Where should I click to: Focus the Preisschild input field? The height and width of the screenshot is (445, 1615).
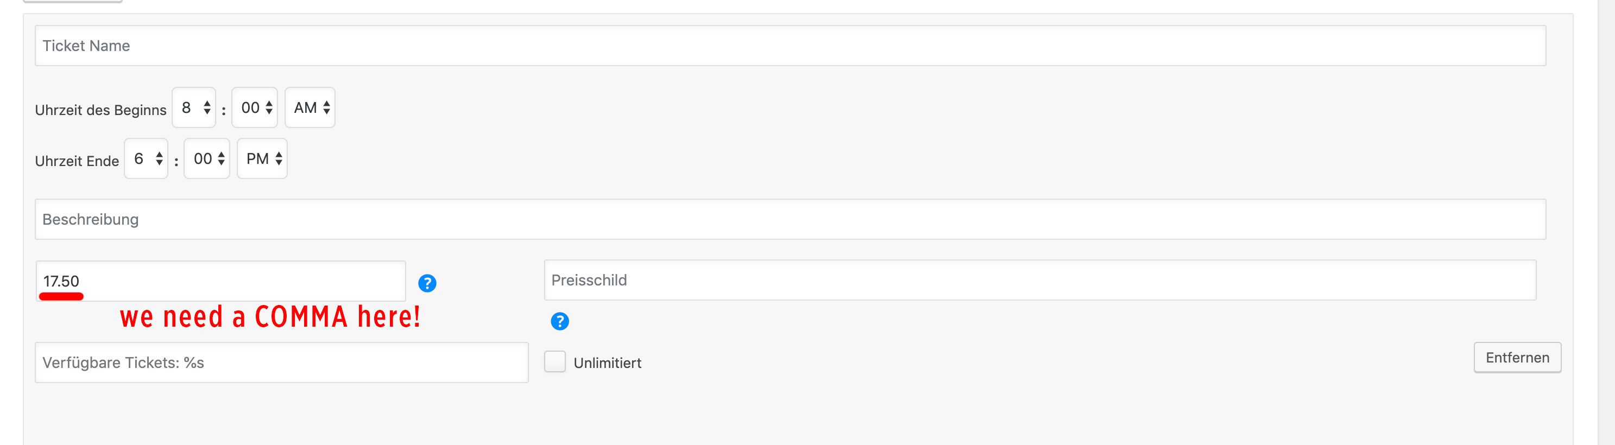pyautogui.click(x=1039, y=280)
